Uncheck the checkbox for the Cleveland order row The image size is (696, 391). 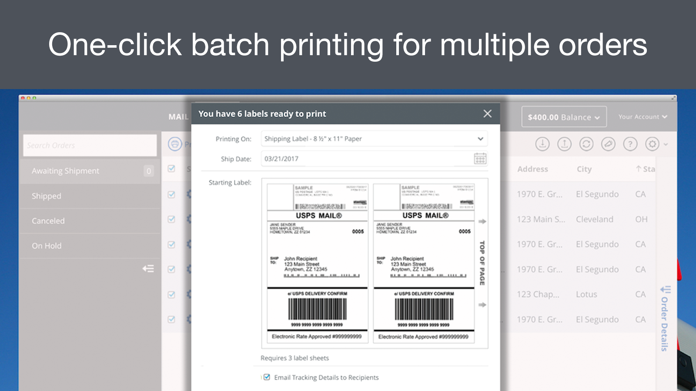point(171,219)
